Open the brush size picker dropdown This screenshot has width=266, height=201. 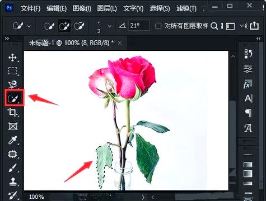(x=110, y=26)
